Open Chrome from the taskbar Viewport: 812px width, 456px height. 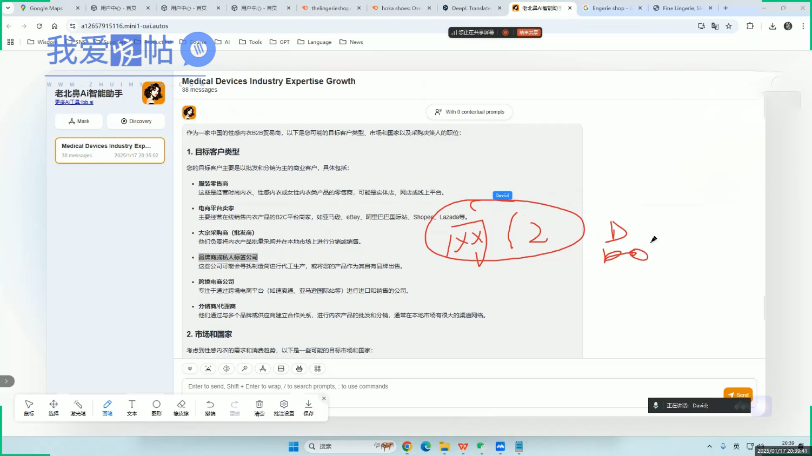[407, 446]
